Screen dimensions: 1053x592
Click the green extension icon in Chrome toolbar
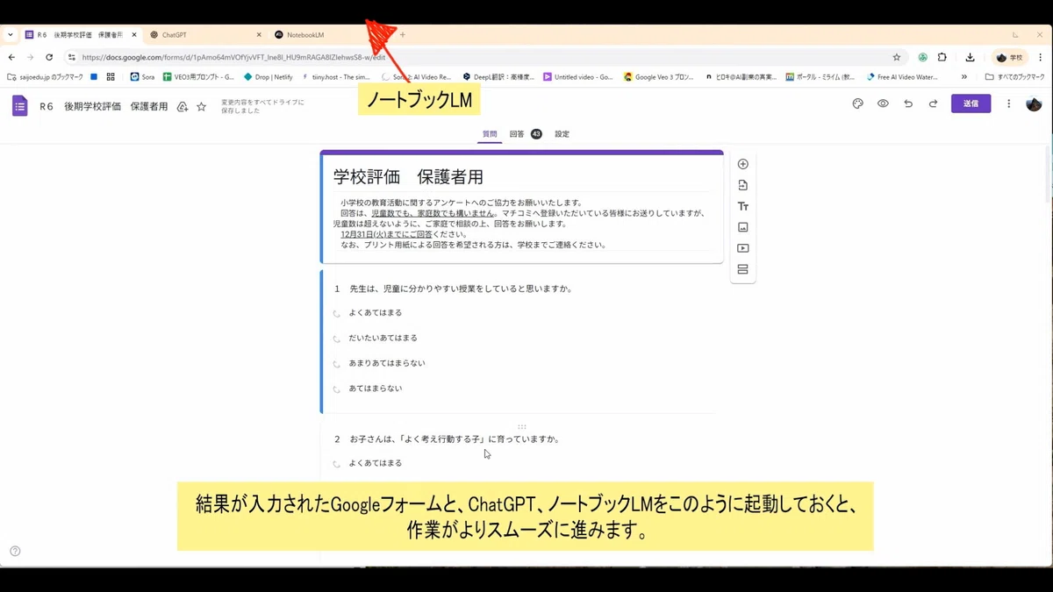pyautogui.click(x=923, y=57)
